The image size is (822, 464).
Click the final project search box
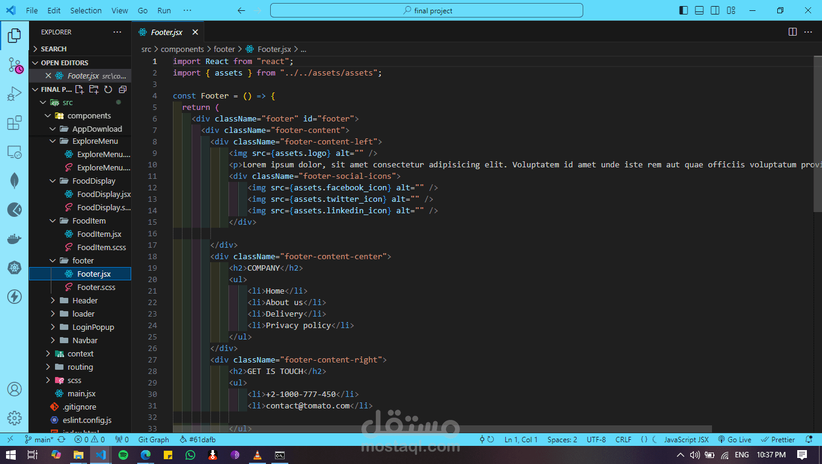coord(427,10)
